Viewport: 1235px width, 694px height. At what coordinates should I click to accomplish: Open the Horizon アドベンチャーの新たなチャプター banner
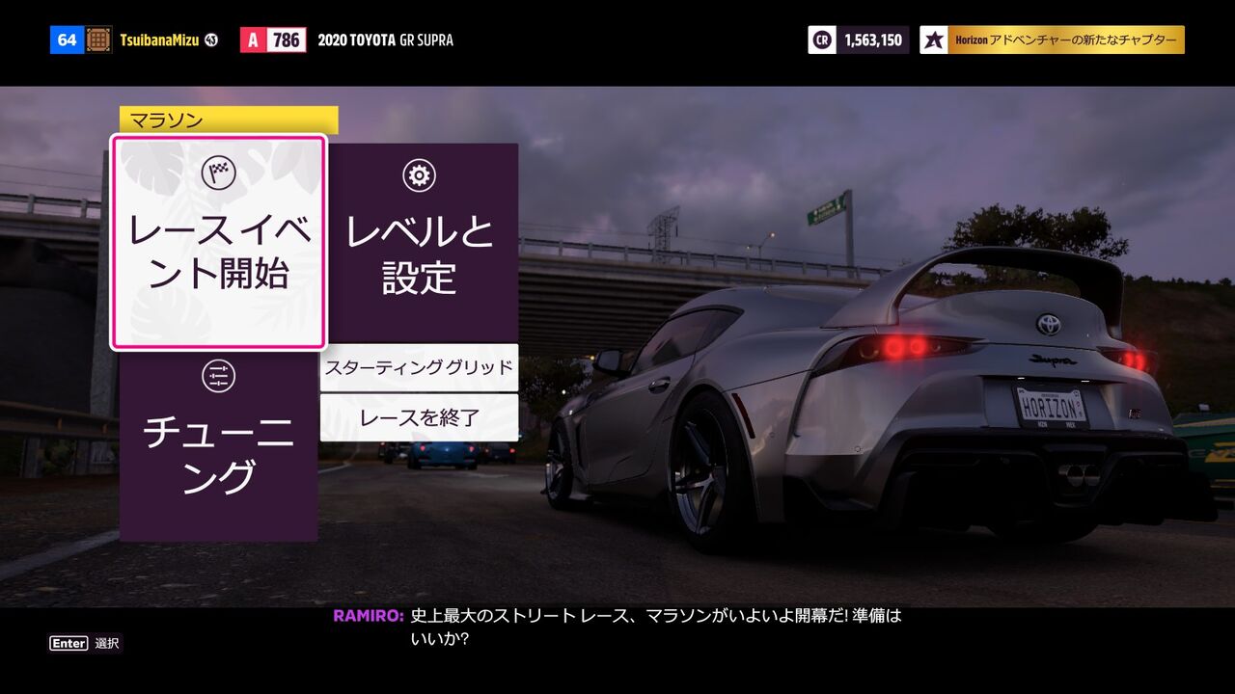(1052, 40)
